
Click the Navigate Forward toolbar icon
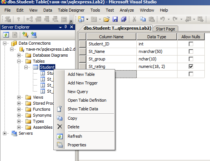click(x=201, y=19)
